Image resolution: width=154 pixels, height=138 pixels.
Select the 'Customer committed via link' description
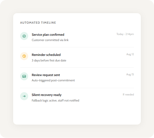50,40
